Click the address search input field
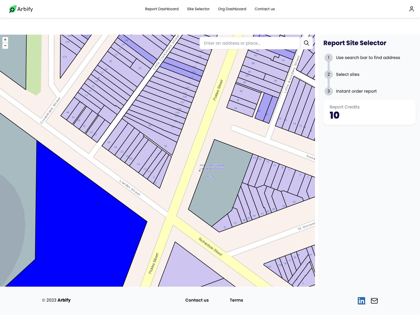This screenshot has height=315, width=420. [x=249, y=43]
